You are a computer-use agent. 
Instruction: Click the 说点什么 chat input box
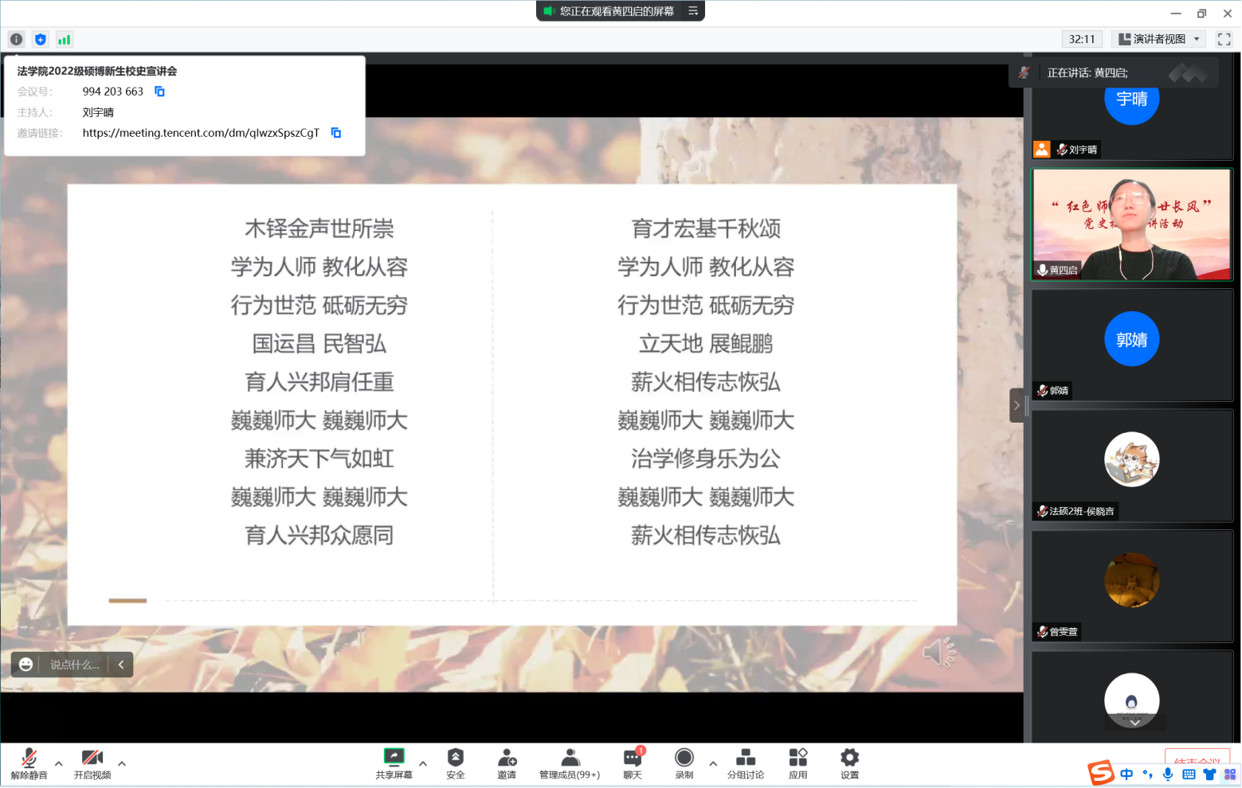click(75, 665)
